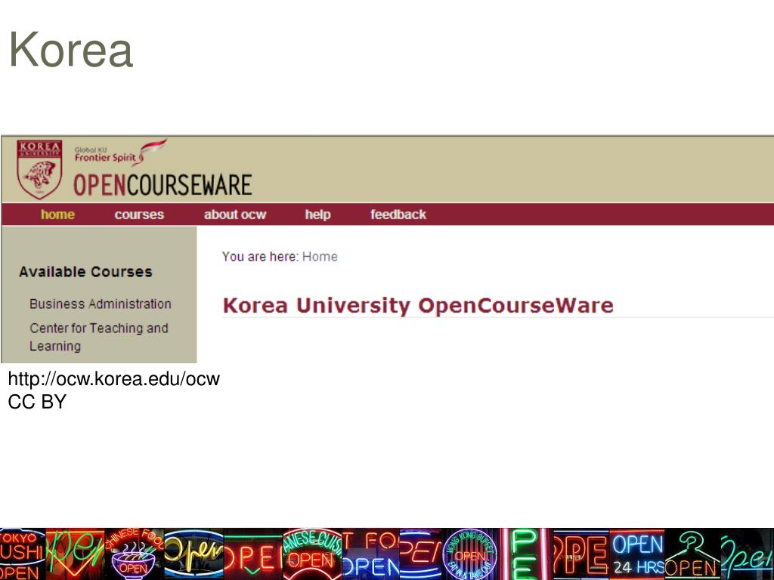Image resolution: width=774 pixels, height=580 pixels.
Task: Open the help menu item
Action: (x=317, y=214)
